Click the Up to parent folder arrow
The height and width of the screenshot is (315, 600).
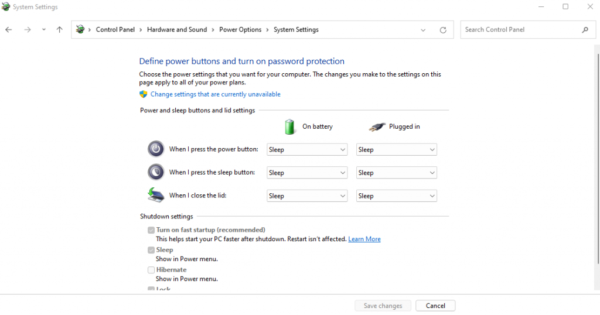[59, 30]
